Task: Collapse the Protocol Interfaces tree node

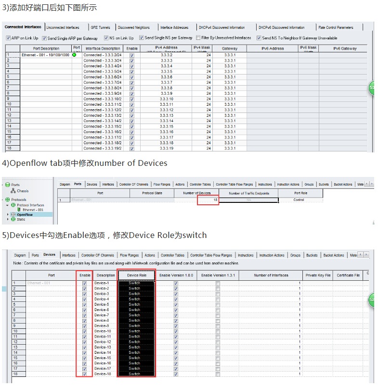Action: [7, 205]
